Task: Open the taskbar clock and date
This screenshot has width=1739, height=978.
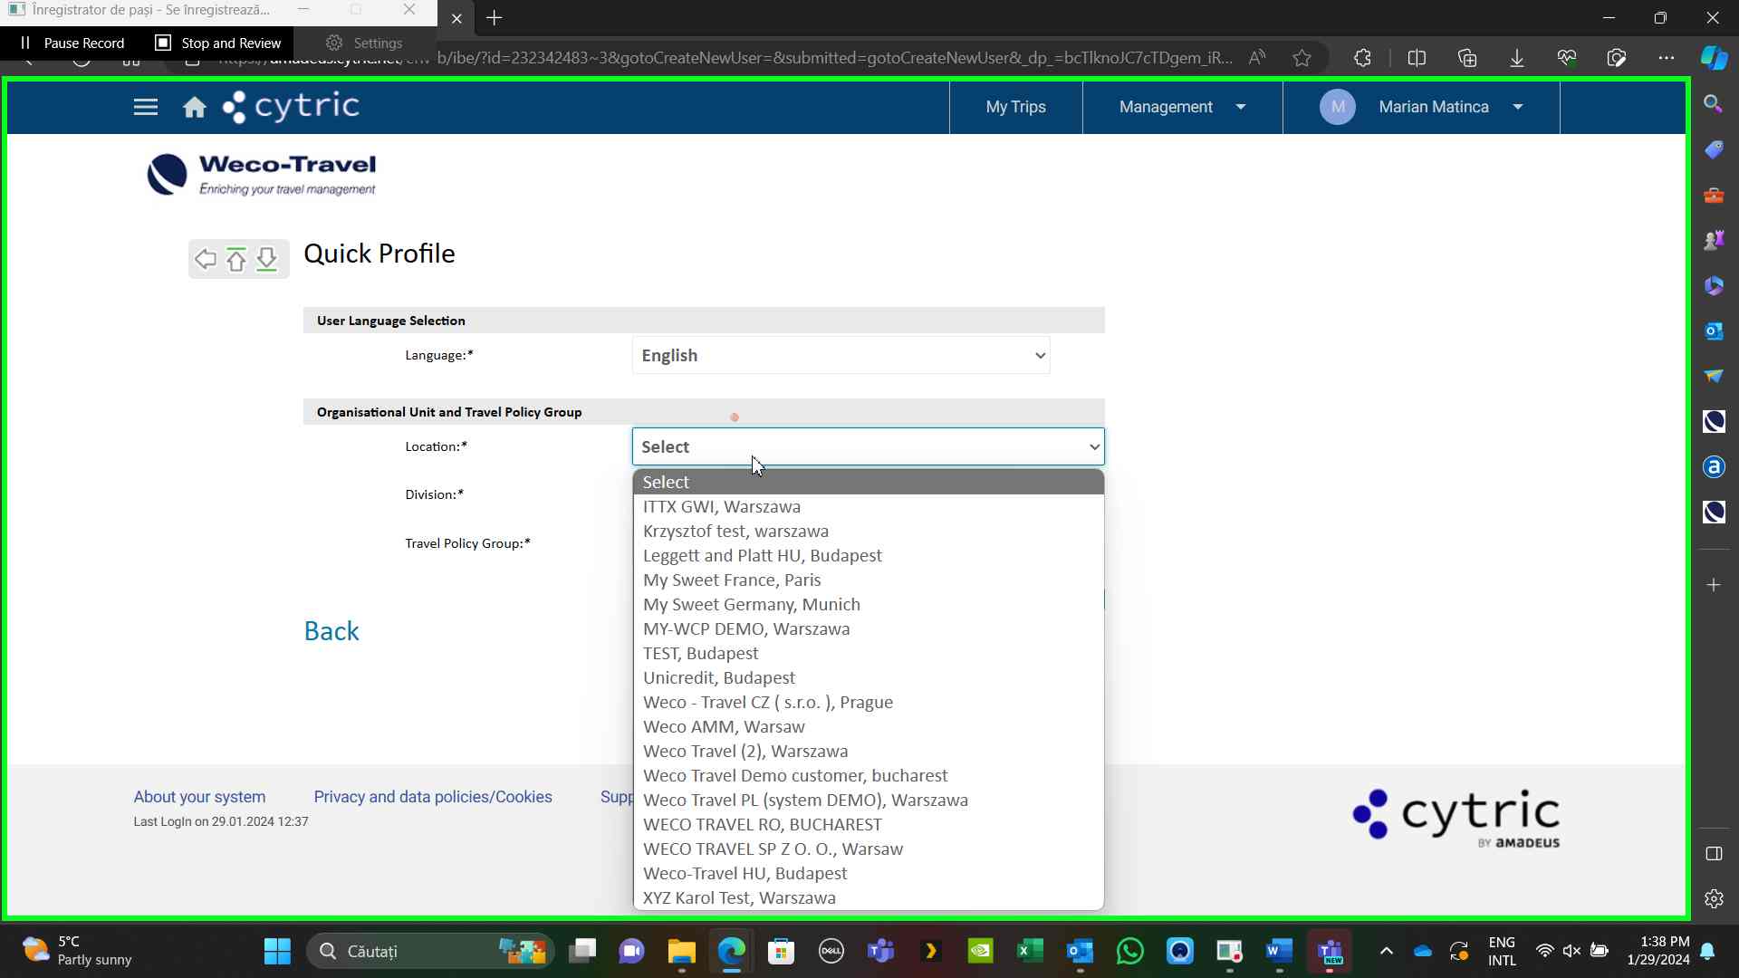Action: [1657, 951]
